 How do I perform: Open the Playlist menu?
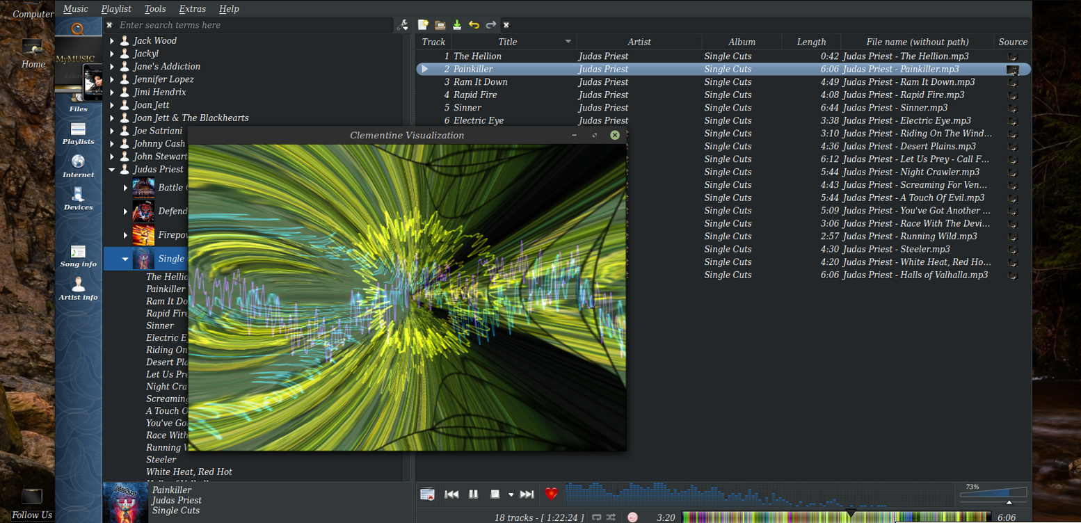coord(116,9)
